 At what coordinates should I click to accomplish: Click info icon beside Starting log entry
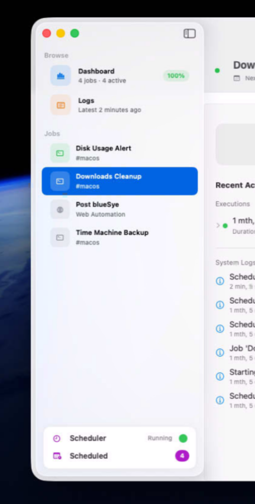pyautogui.click(x=220, y=376)
